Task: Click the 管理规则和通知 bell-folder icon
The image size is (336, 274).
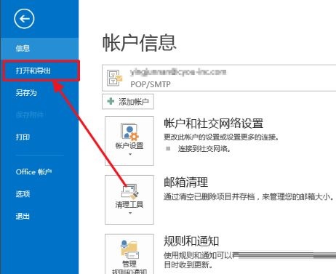Action: (129, 249)
